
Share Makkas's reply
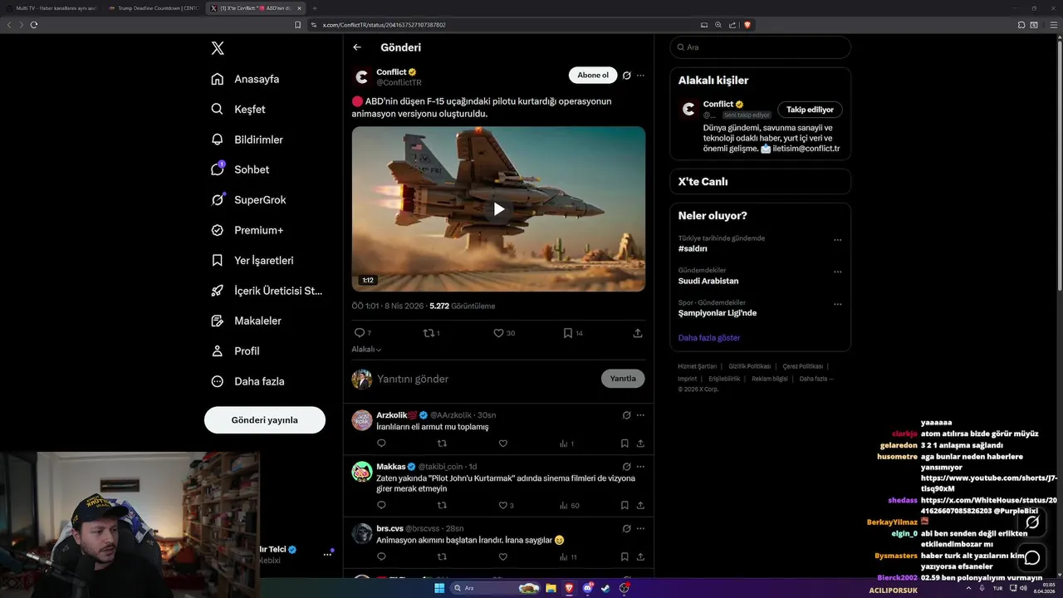click(x=640, y=505)
